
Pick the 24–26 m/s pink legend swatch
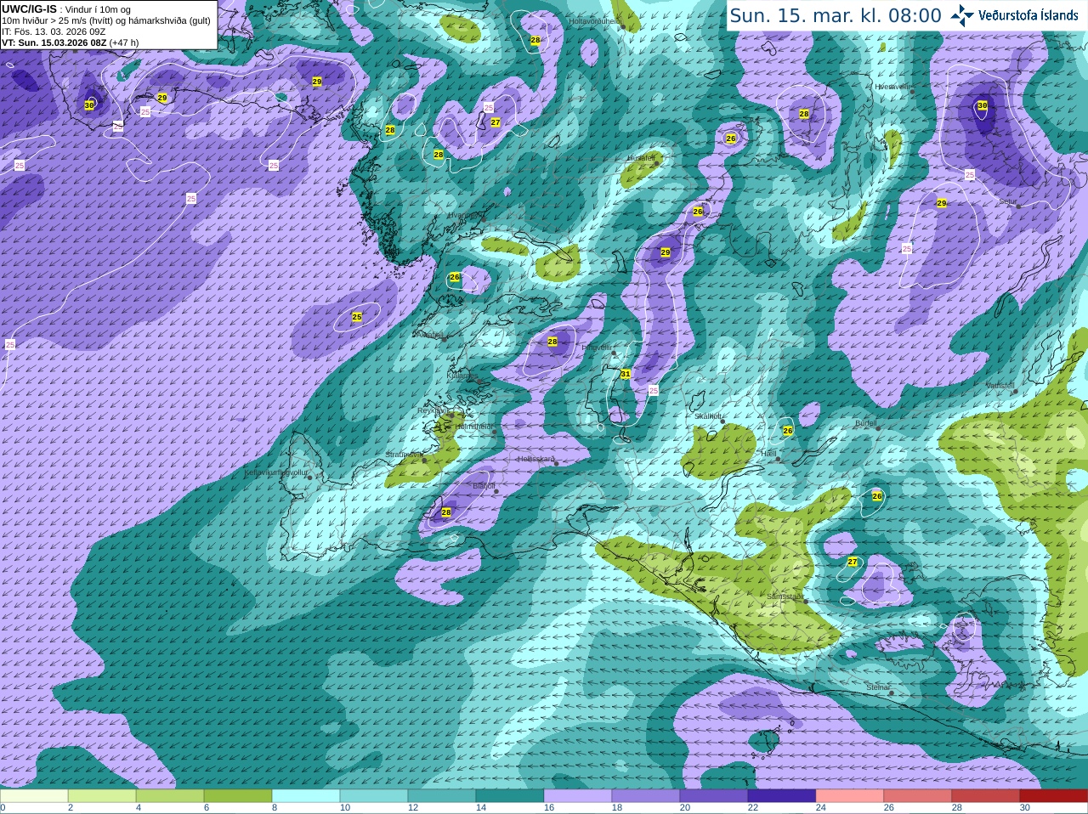[850, 796]
